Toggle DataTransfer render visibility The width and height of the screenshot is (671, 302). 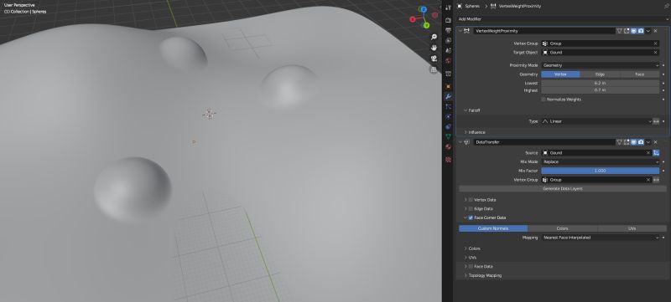(x=641, y=142)
